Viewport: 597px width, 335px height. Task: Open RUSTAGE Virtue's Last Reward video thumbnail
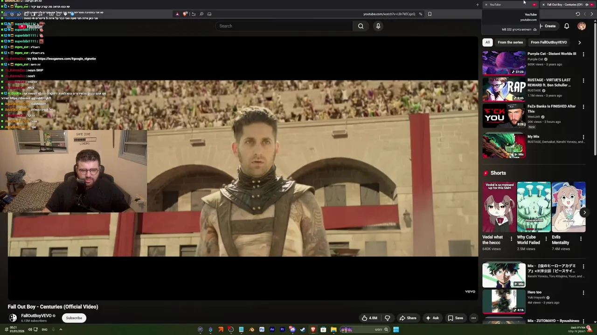pyautogui.click(x=504, y=89)
